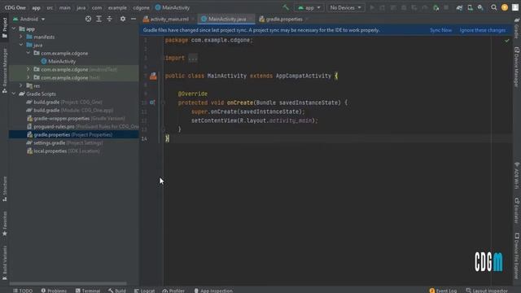Screen dimensions: 521x293
Task: Open the Emulator side tab
Action: [x=517, y=211]
